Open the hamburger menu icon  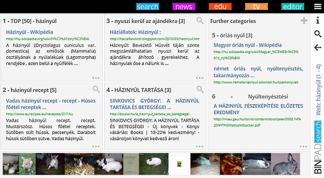pyautogui.click(x=318, y=7)
